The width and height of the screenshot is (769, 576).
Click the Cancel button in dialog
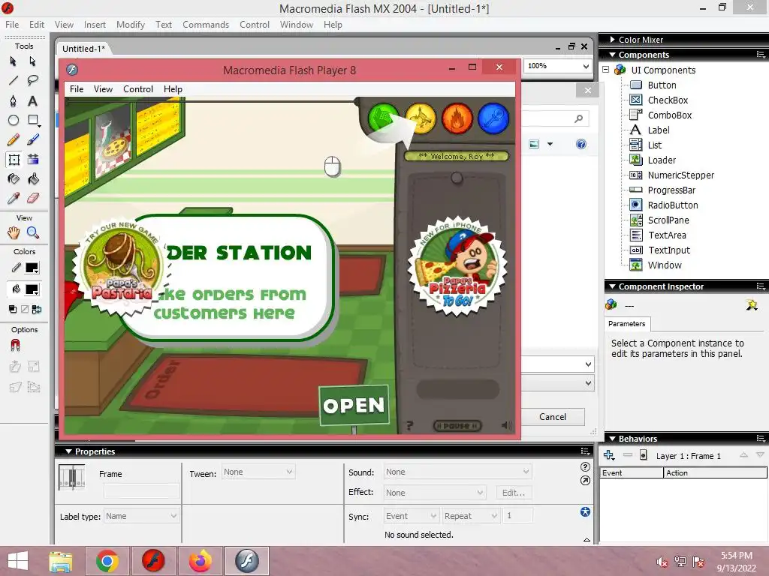(x=553, y=417)
